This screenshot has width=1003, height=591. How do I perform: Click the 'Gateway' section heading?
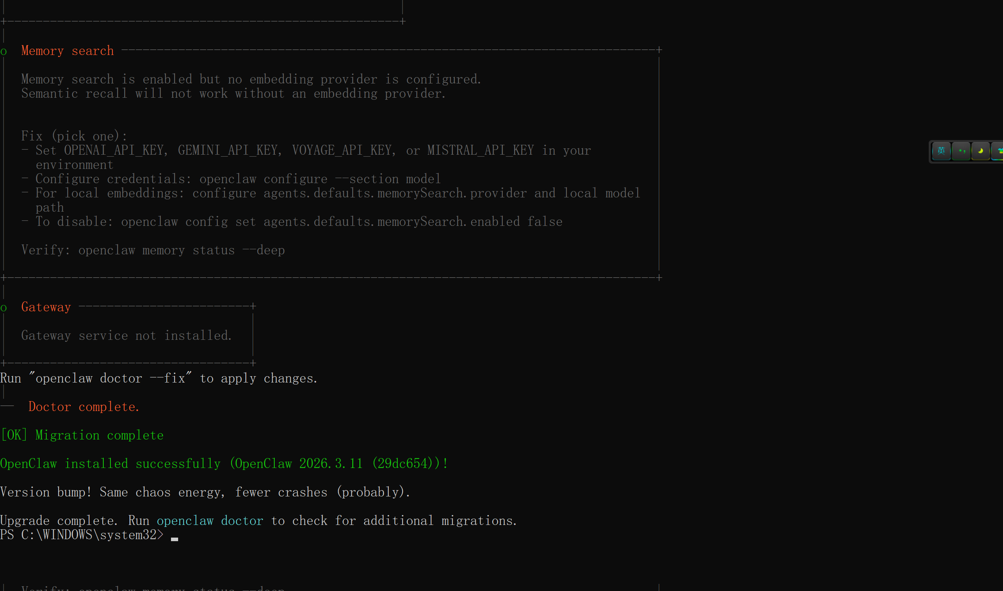pos(46,307)
